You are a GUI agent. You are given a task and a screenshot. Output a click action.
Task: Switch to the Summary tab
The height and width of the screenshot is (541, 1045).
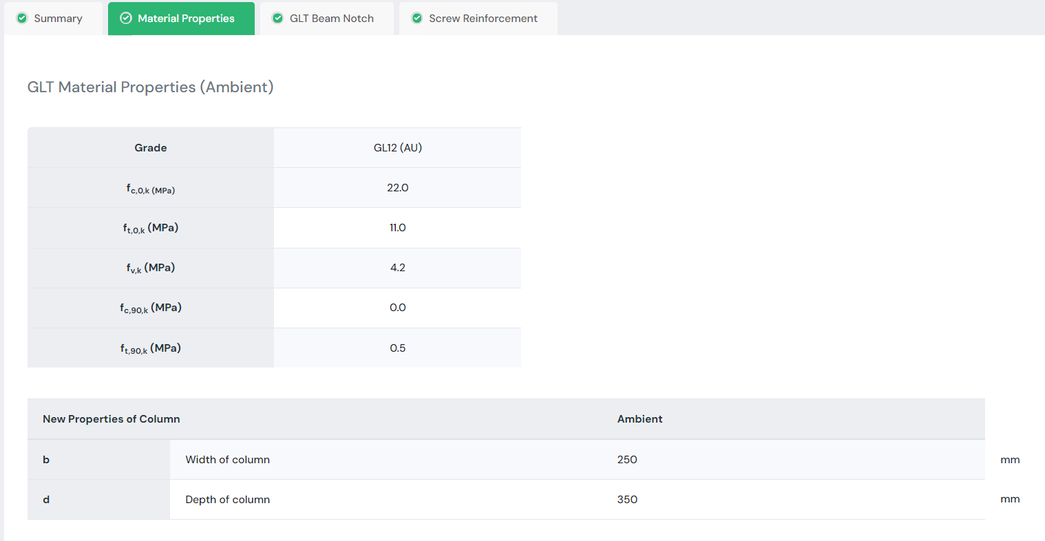pyautogui.click(x=58, y=19)
